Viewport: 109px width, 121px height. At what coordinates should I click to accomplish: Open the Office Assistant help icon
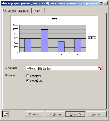point(6,114)
